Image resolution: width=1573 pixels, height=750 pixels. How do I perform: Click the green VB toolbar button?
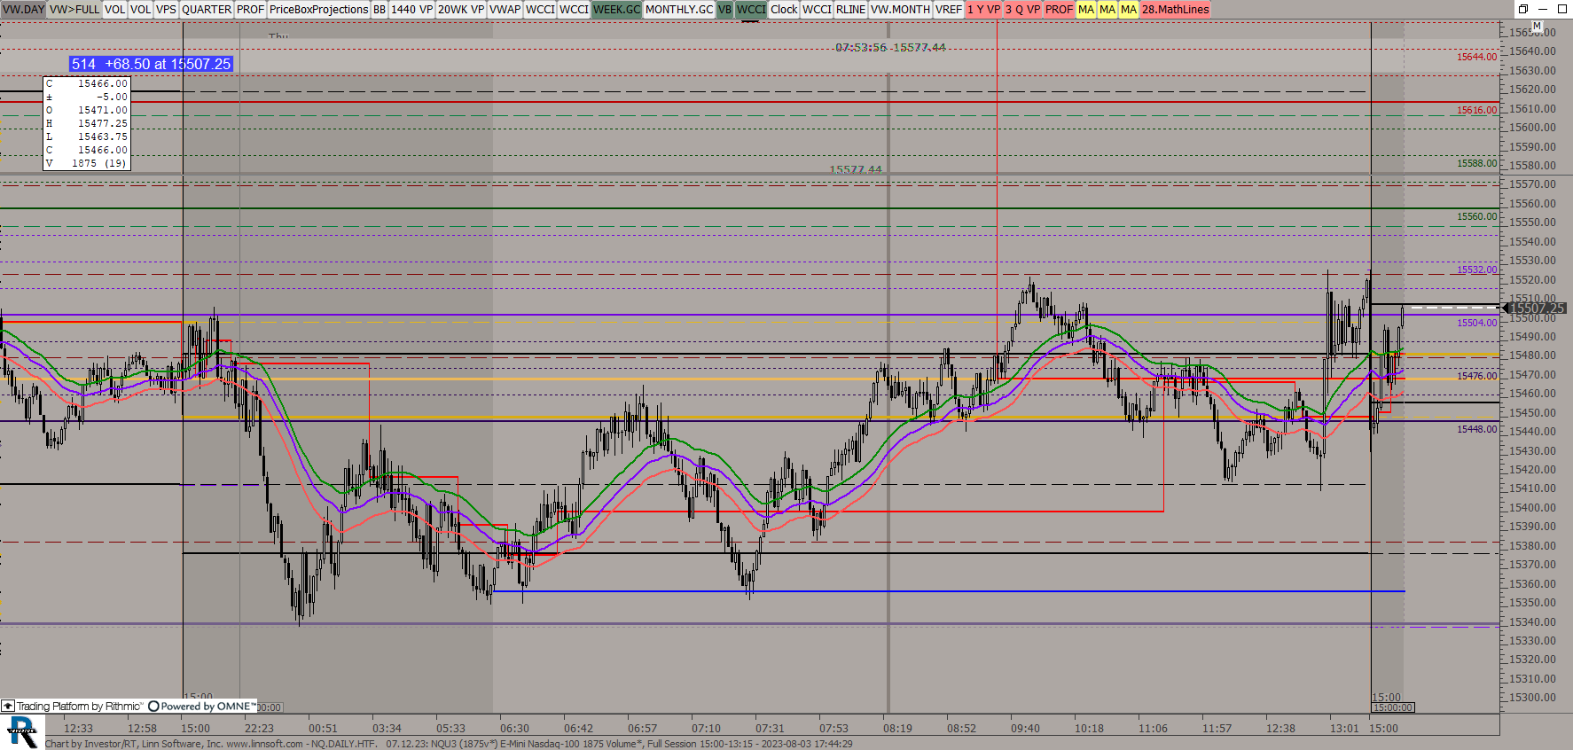(x=724, y=9)
